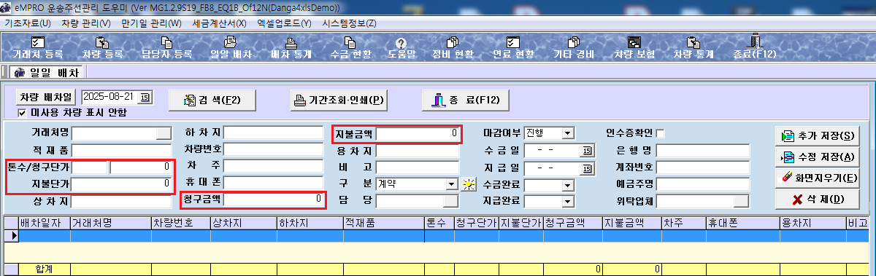Focus the 비고 input field
Image resolution: width=876 pixels, height=276 pixels.
click(418, 167)
